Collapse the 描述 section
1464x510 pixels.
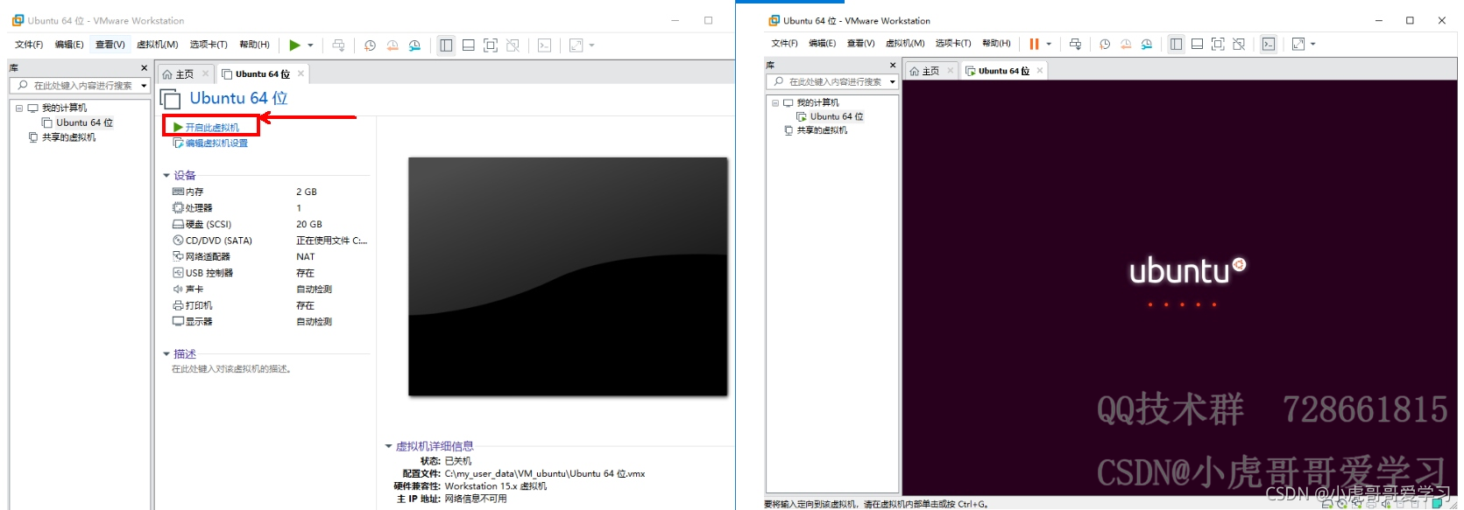(166, 354)
